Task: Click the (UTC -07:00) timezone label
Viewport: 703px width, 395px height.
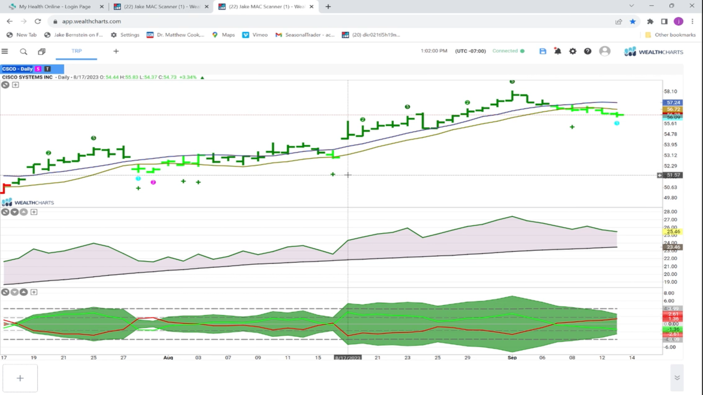Action: coord(470,51)
